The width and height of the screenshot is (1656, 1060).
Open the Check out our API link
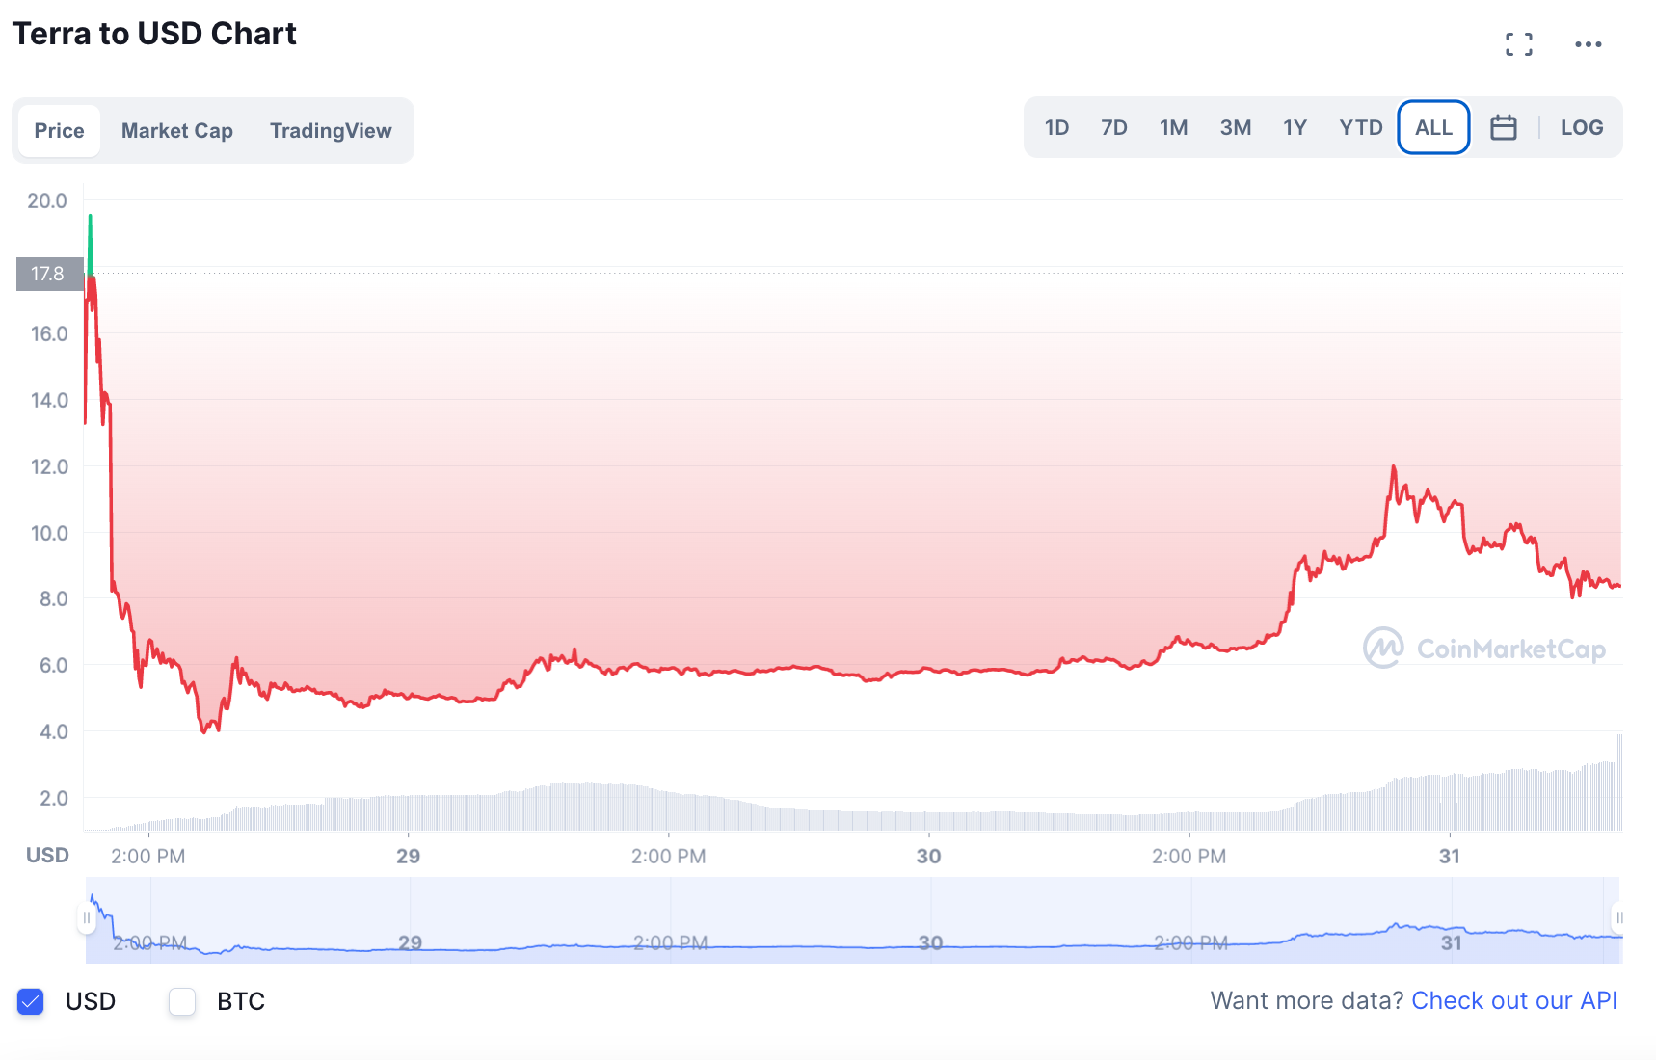(1514, 1000)
